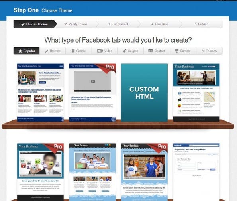Image resolution: width=237 pixels, height=201 pixels.
Task: Click the Pro ribbon on businessman theme
Action: click(x=55, y=148)
